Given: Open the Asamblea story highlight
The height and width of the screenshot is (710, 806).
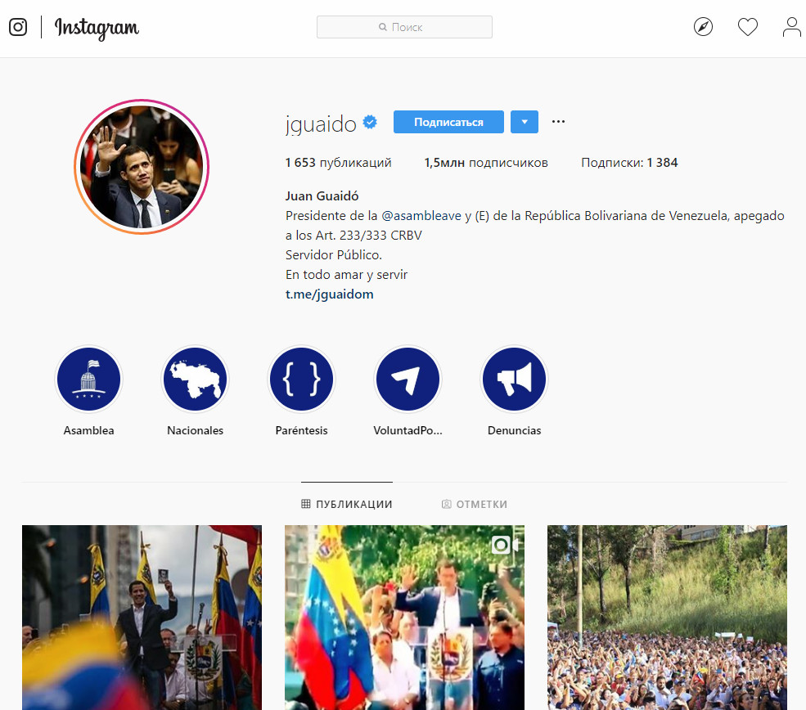Looking at the screenshot, I should point(89,380).
